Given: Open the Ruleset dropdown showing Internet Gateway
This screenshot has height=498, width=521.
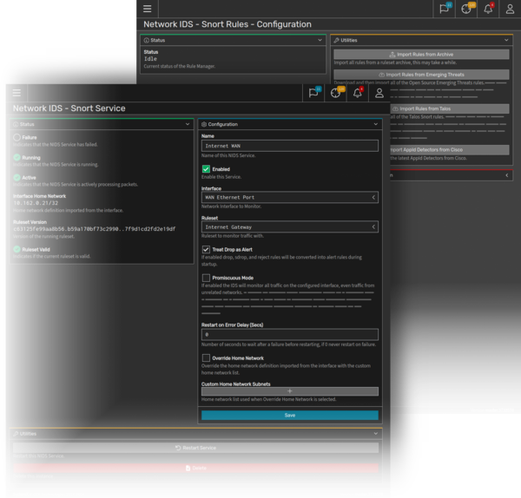Looking at the screenshot, I should click(x=289, y=227).
